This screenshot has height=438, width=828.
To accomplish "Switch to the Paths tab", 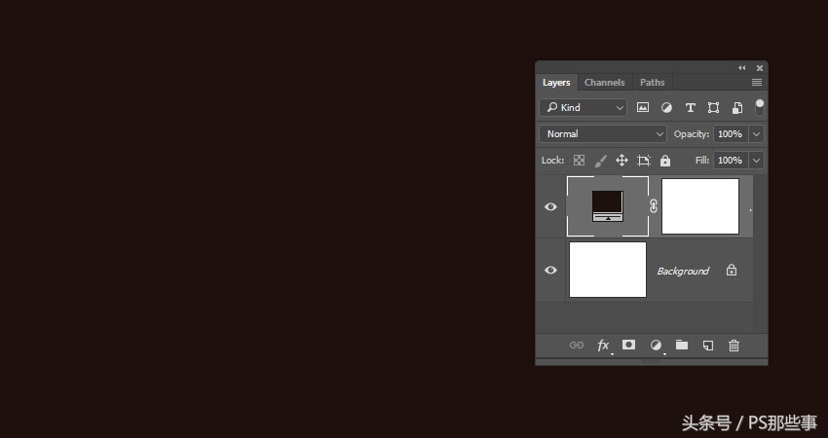I will coord(652,83).
